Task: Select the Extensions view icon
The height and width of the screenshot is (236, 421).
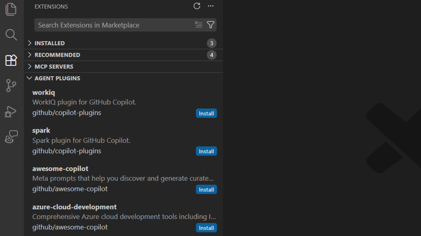Action: point(11,60)
